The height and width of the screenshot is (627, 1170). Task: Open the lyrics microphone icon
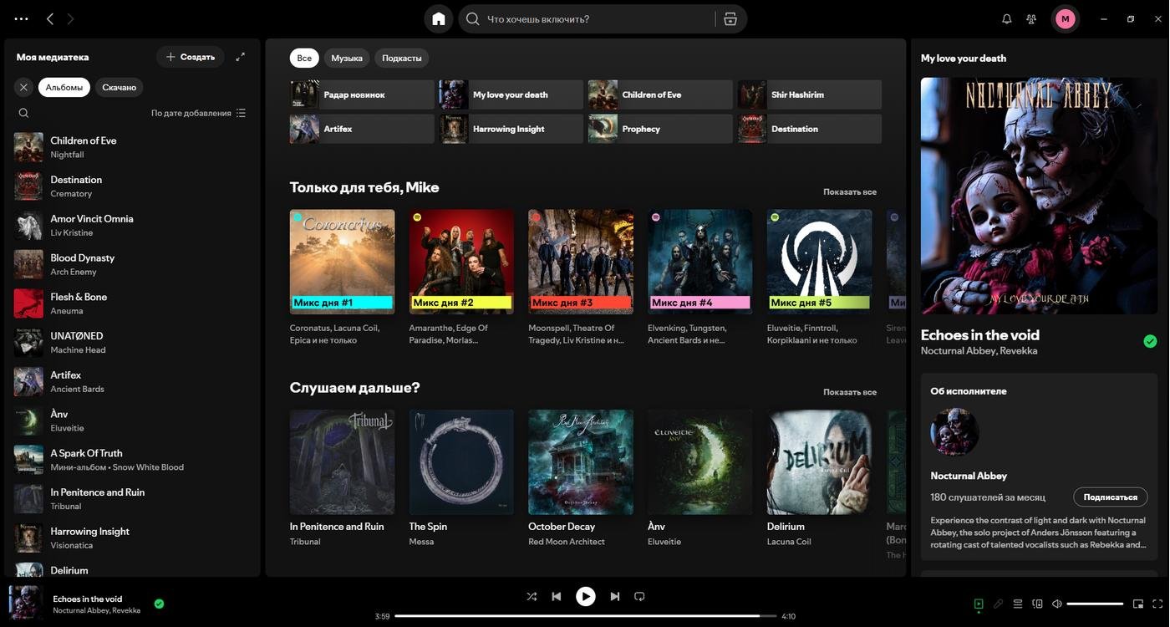(x=998, y=604)
